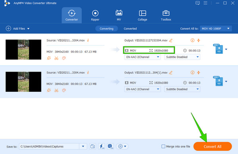Show the Converted list tab

coord(130,29)
